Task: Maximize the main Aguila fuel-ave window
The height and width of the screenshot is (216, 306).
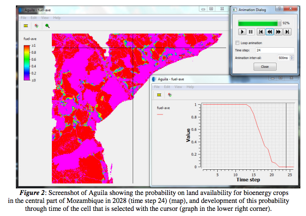Action: pos(211,9)
